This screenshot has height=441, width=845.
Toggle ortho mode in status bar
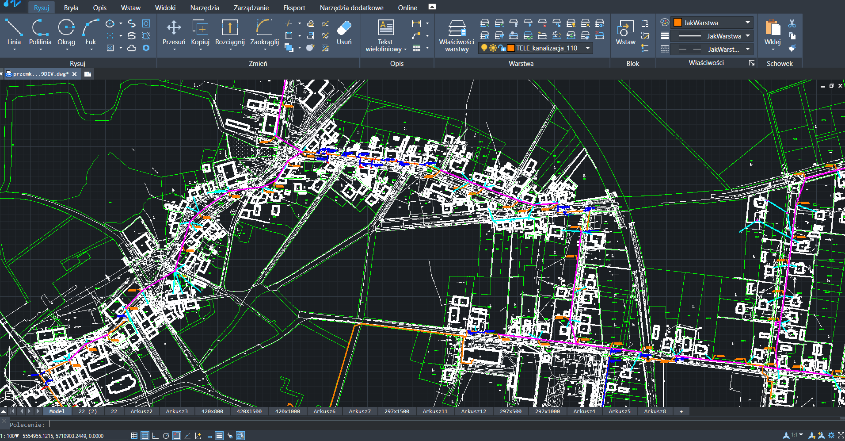pos(155,436)
